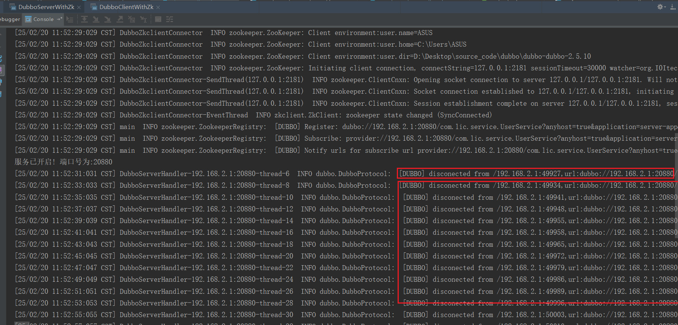
Task: Click the 'Notify urls for subscribe' log line
Action: coord(346,150)
